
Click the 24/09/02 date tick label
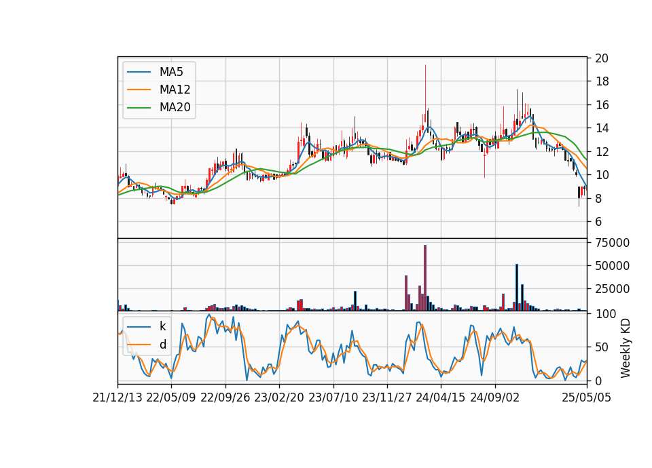[x=495, y=397]
